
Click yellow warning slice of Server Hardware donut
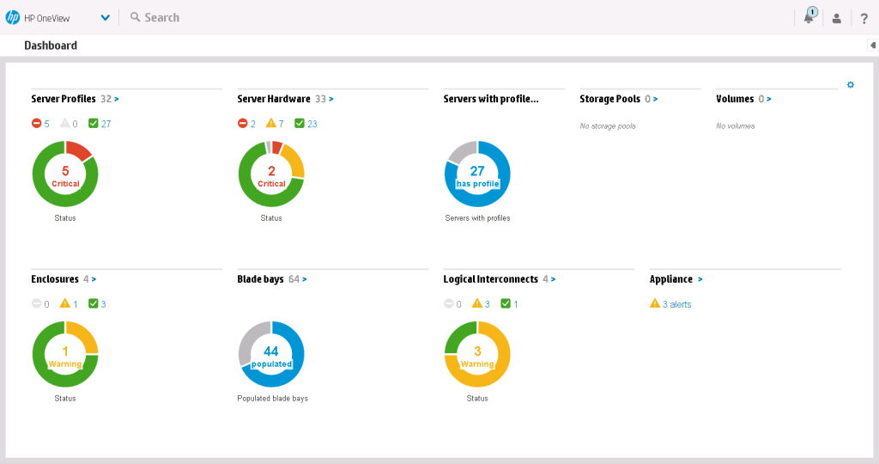click(x=294, y=161)
